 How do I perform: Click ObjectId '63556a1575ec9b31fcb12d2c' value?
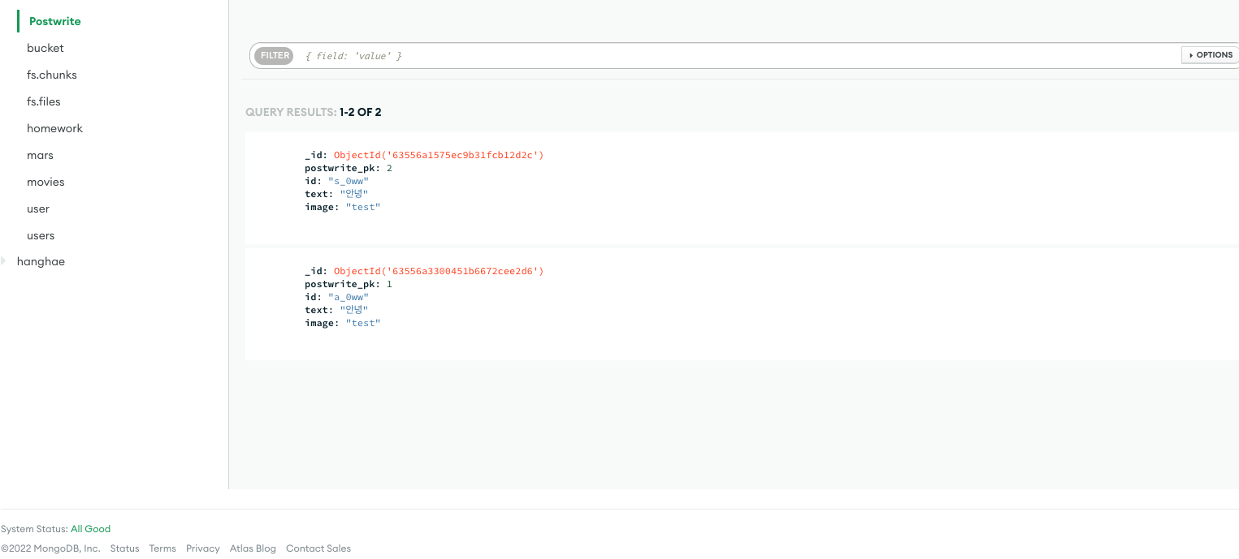[x=439, y=155]
